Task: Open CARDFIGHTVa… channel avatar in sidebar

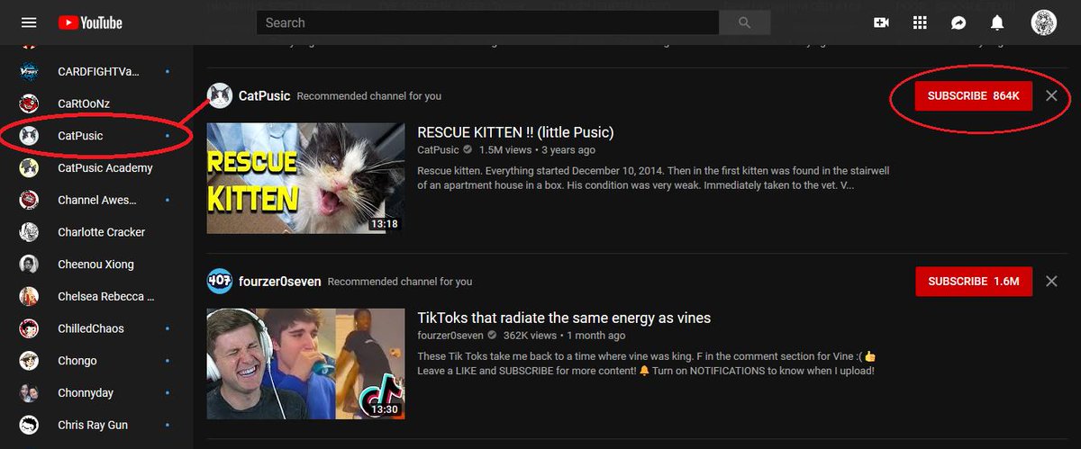Action: point(29,72)
